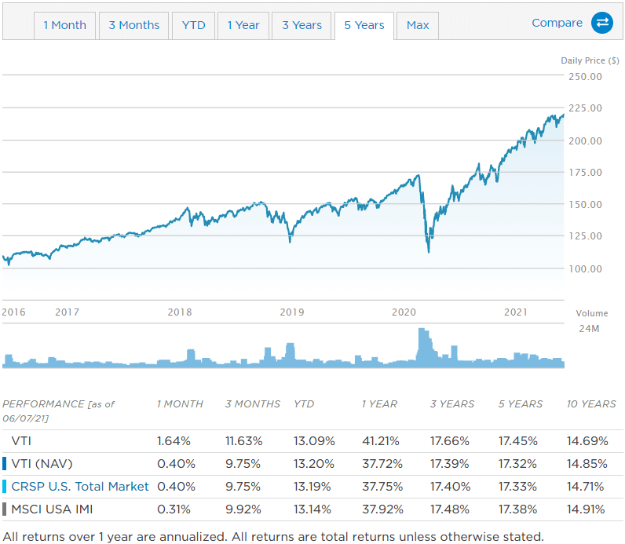Switch to the Max tab
Screen dimensions: 625x544
418,25
